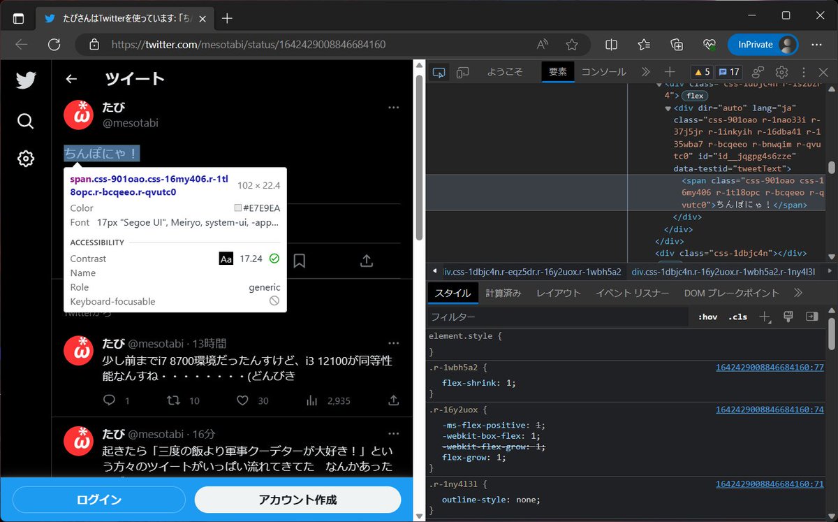Select breadcrumb containing r-eqz5dr
This screenshot has height=522, width=838.
pos(532,272)
